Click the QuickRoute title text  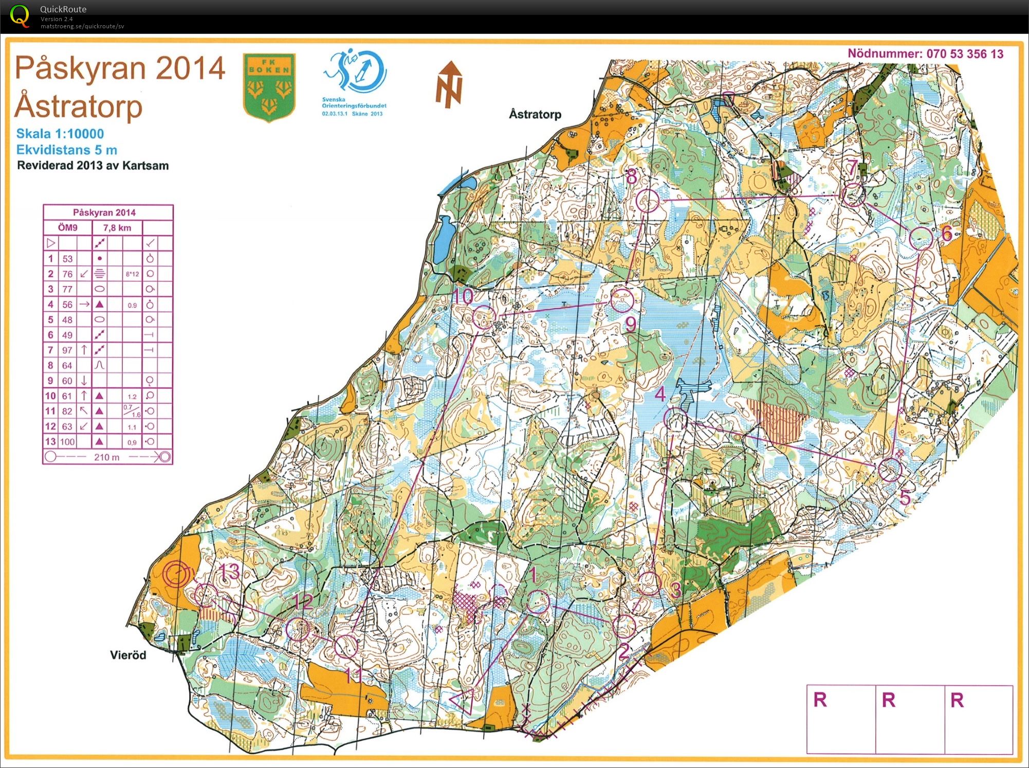63,9
